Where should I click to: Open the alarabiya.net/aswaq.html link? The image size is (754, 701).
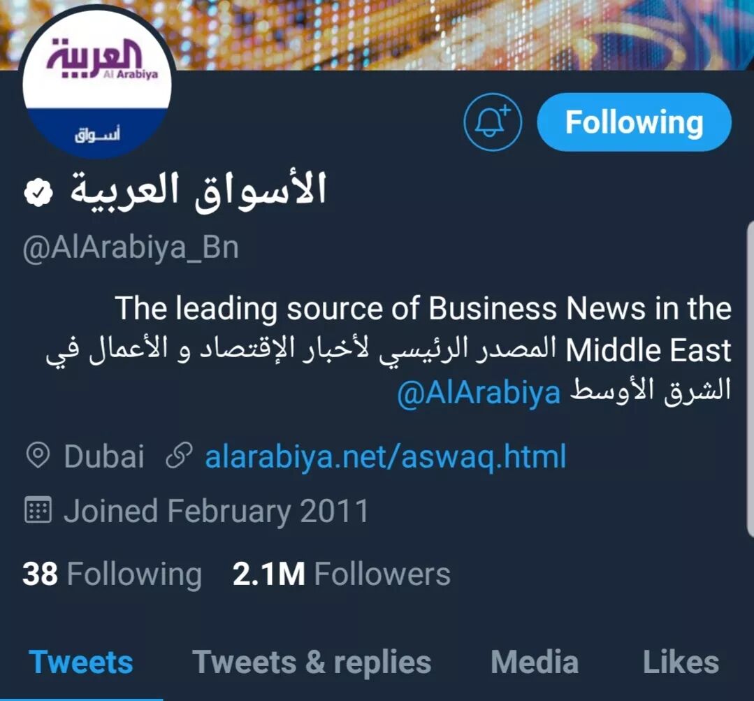coord(385,456)
